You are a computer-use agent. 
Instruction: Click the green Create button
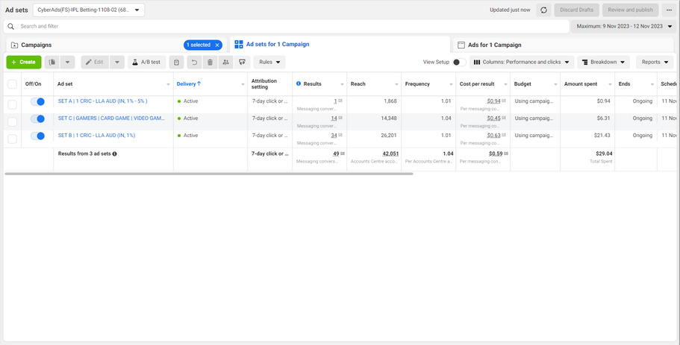point(23,63)
